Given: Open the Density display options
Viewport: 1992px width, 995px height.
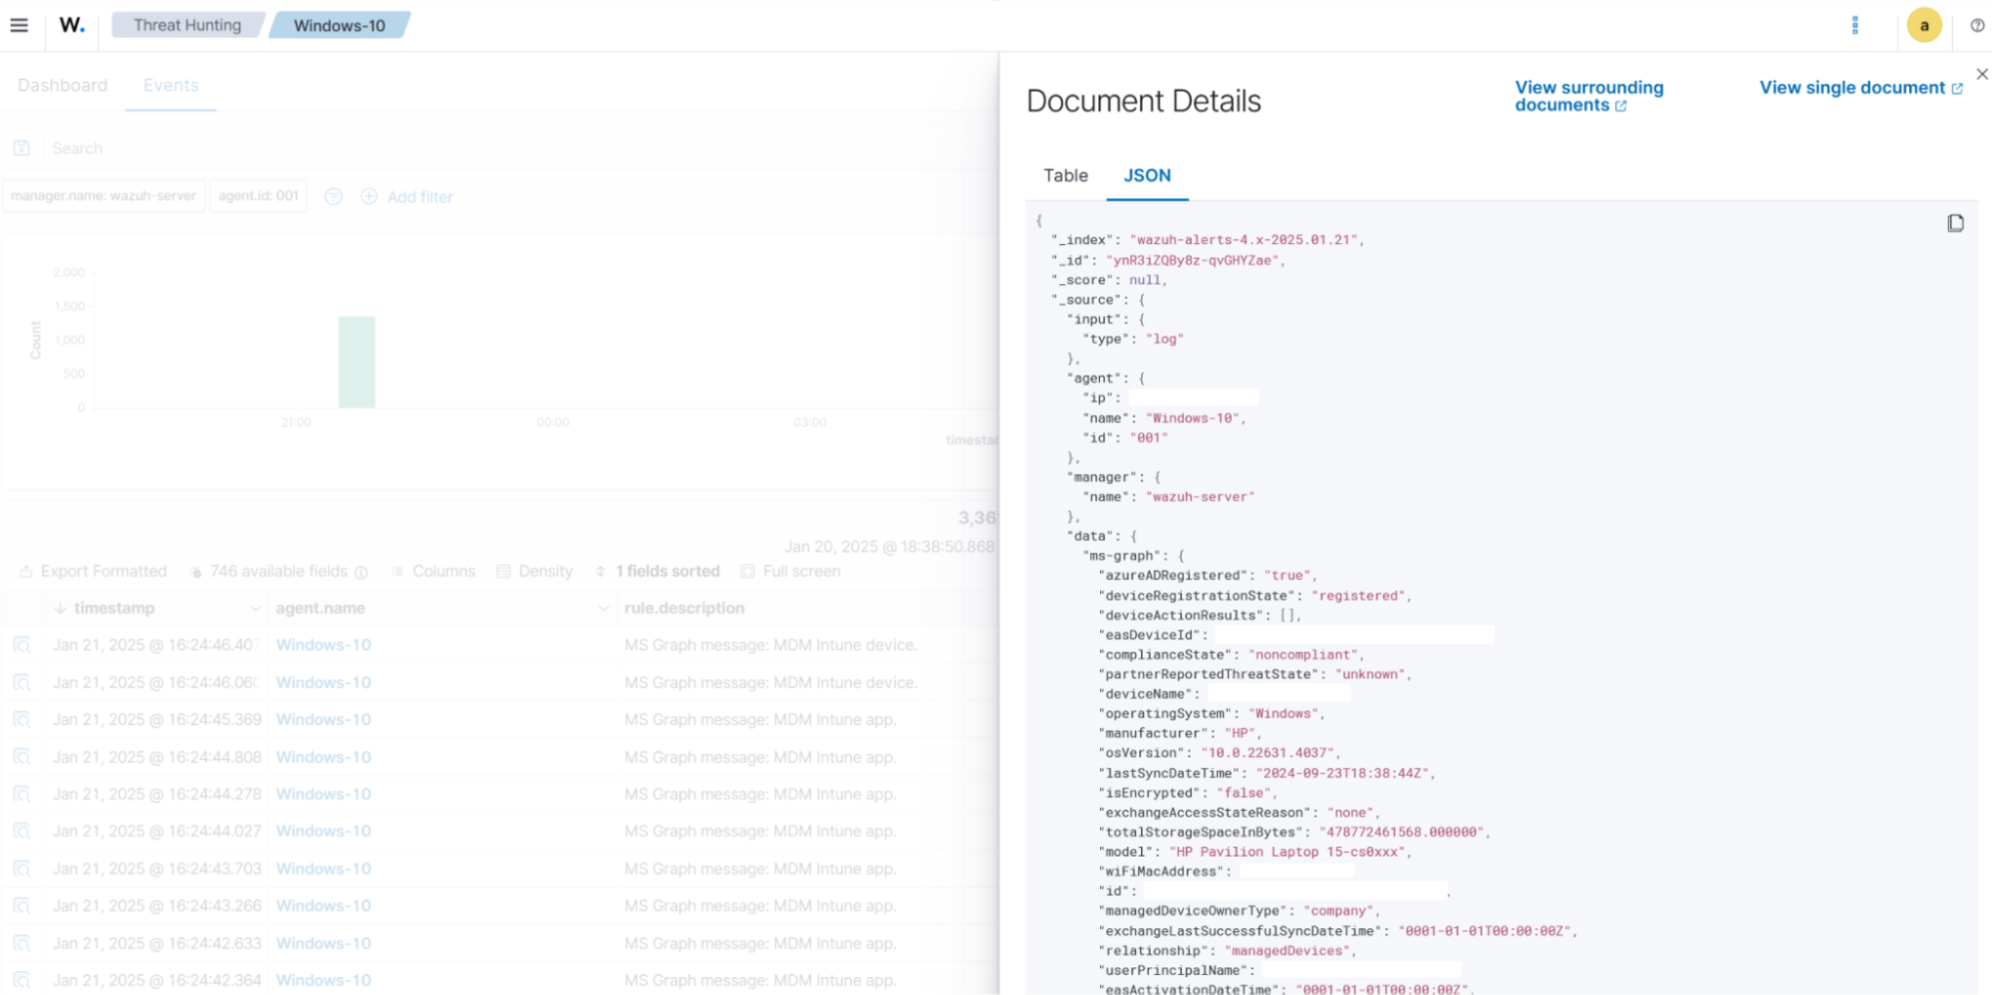Looking at the screenshot, I should pyautogui.click(x=535, y=572).
